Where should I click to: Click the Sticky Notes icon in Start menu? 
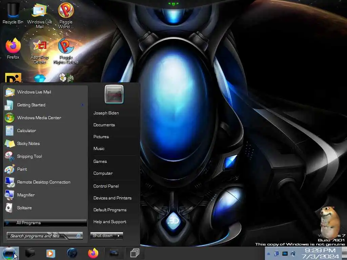pos(10,144)
